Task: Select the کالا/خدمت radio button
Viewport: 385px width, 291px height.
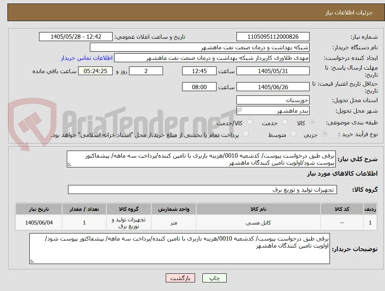Action: click(x=250, y=122)
